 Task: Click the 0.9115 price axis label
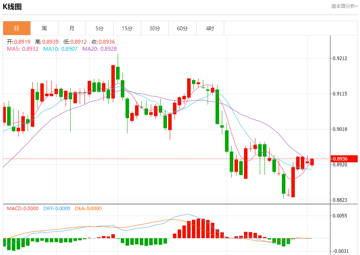tap(340, 94)
